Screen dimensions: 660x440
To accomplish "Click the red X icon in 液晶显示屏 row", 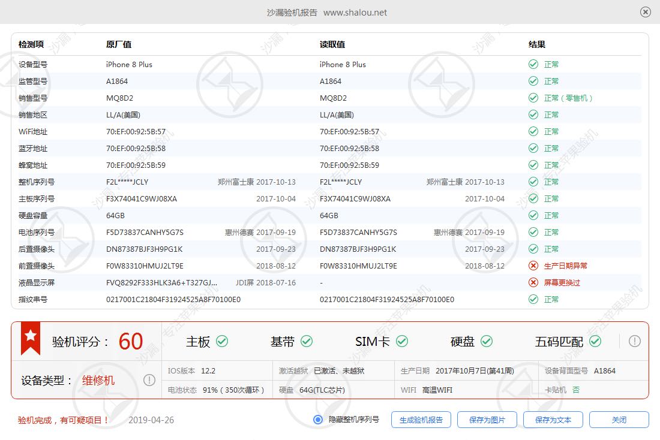I will [533, 282].
